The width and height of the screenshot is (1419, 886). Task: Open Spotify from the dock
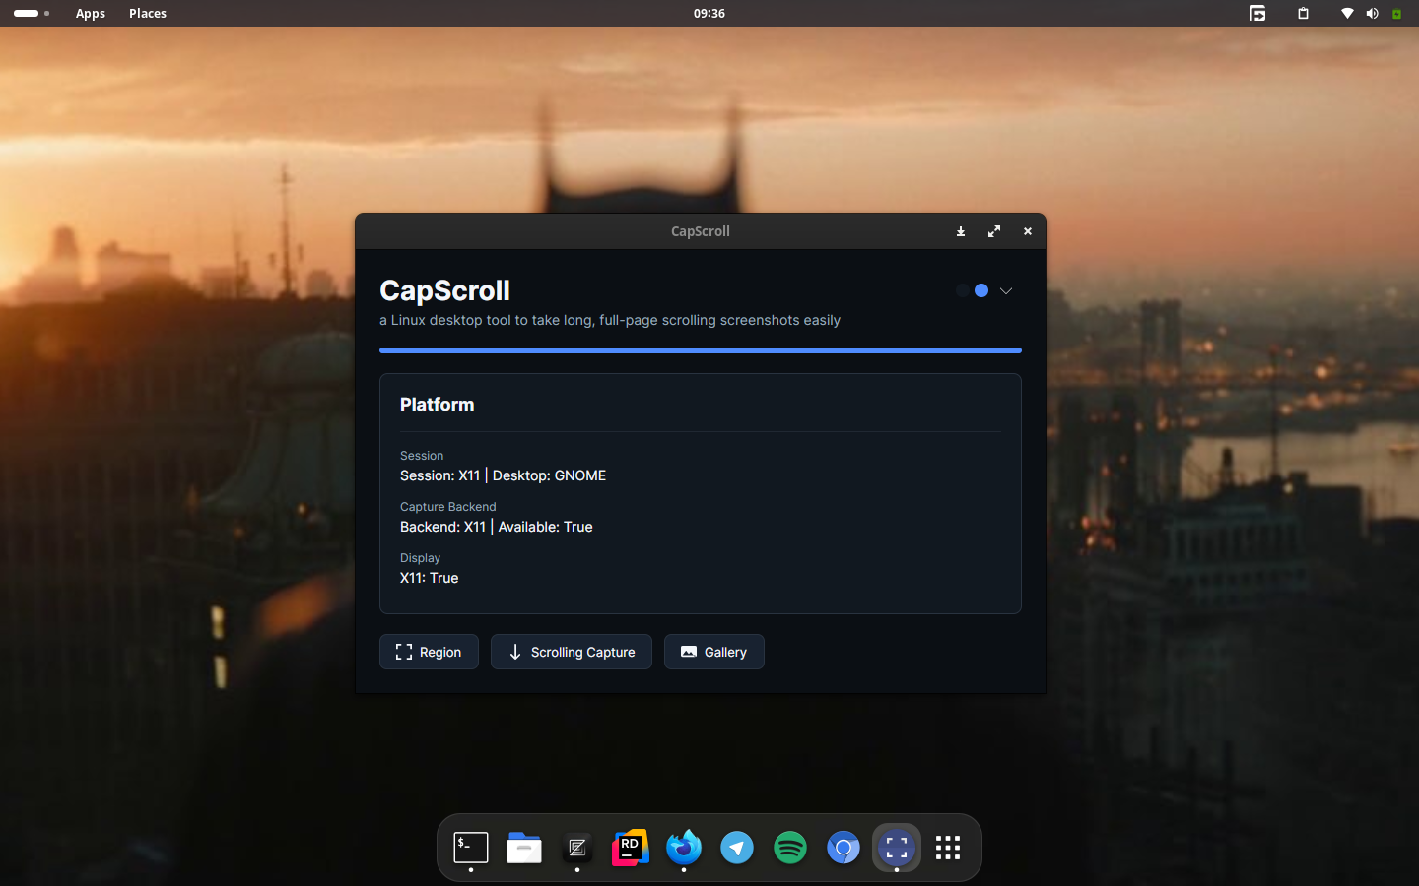click(x=790, y=848)
